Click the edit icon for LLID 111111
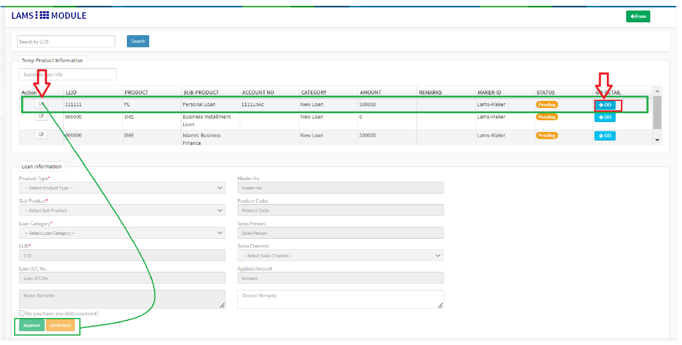 tap(41, 104)
